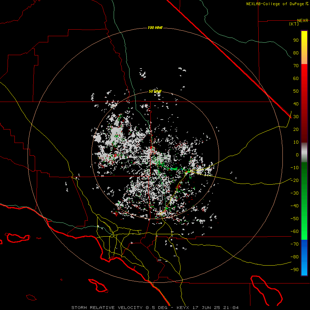Click the -70 knot scale label
This screenshot has width=310, height=310.
[x=294, y=244]
